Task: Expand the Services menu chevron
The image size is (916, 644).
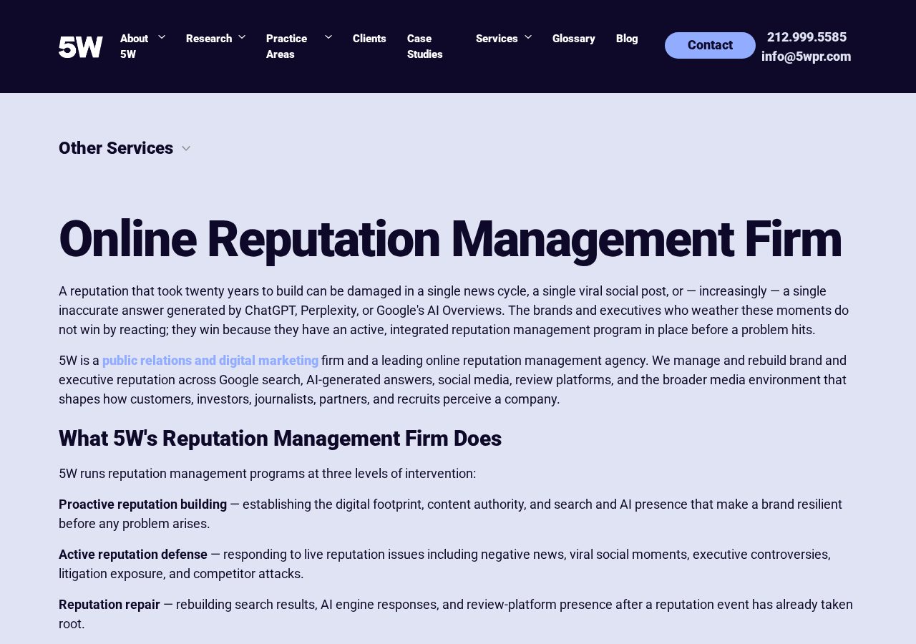Action: coord(527,36)
